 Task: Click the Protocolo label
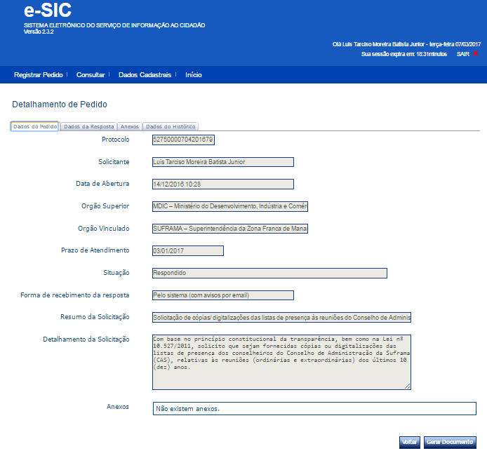click(x=116, y=140)
